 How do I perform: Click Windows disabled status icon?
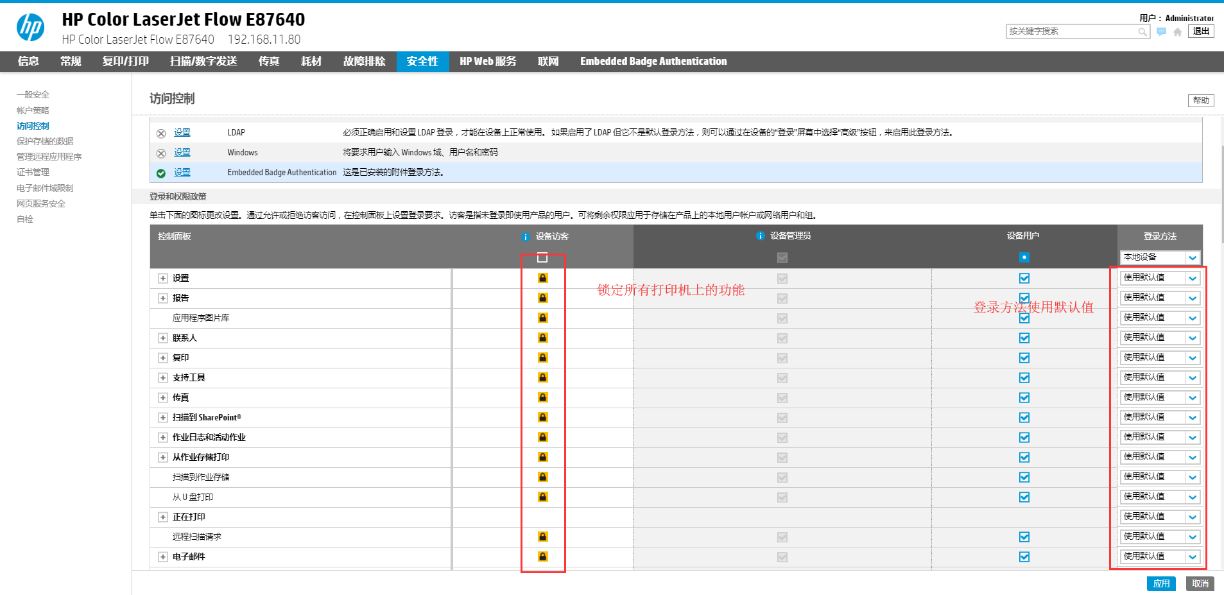coord(161,153)
